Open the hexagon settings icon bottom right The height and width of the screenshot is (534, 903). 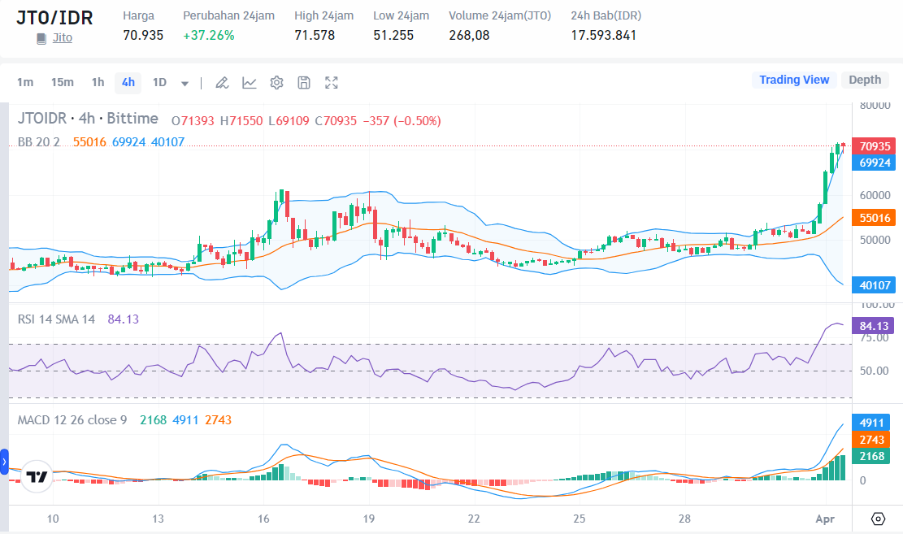coord(878,518)
